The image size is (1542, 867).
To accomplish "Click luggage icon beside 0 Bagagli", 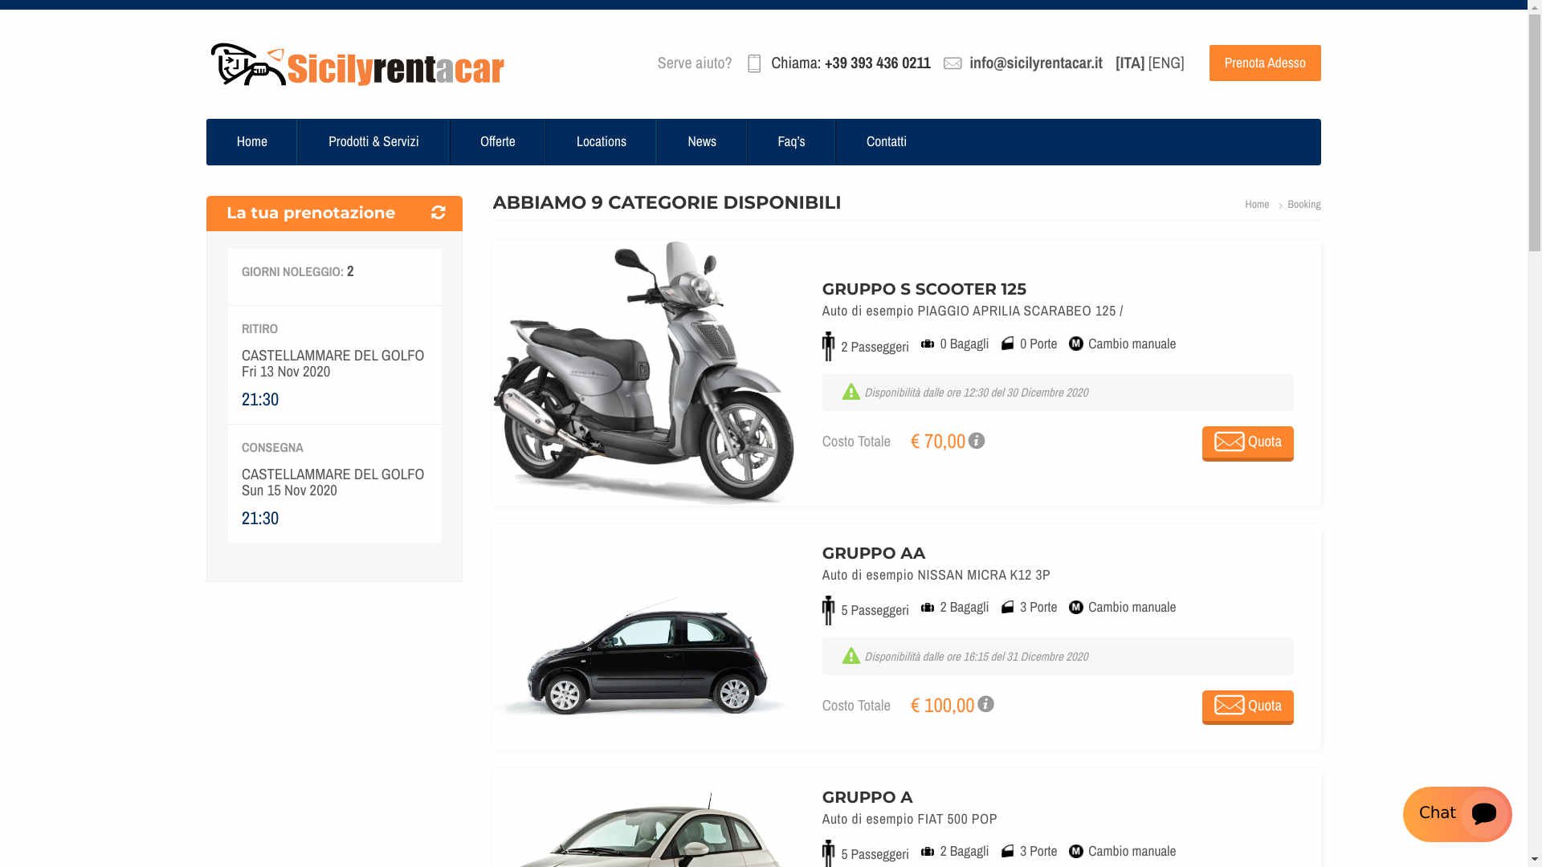I will pos(928,344).
